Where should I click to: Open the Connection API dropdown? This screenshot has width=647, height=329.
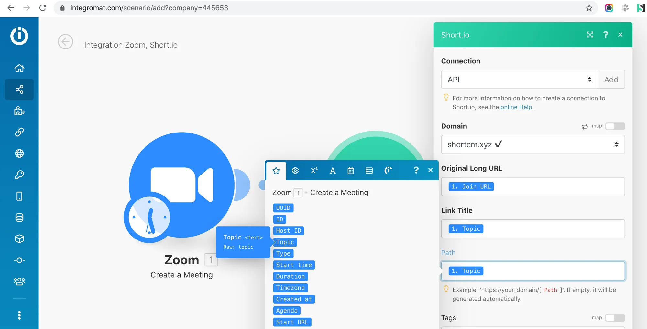point(520,80)
